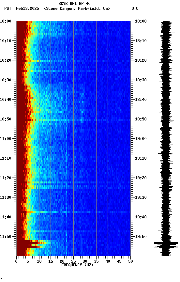Click the 'FREQUENCY (HZ)' axis title

77,265
